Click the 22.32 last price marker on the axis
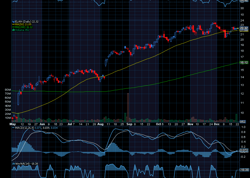 244,28
